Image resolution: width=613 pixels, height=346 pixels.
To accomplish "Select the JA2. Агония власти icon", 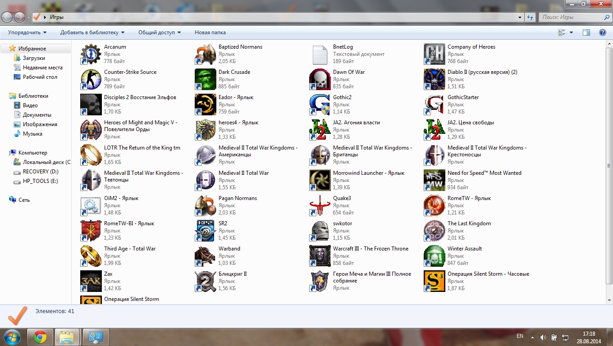I will click(320, 130).
